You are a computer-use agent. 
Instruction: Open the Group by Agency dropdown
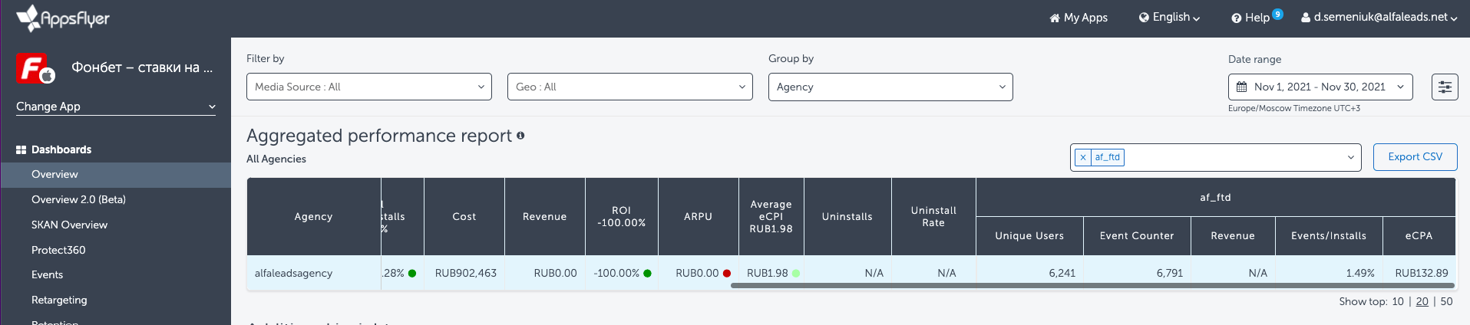coord(890,87)
